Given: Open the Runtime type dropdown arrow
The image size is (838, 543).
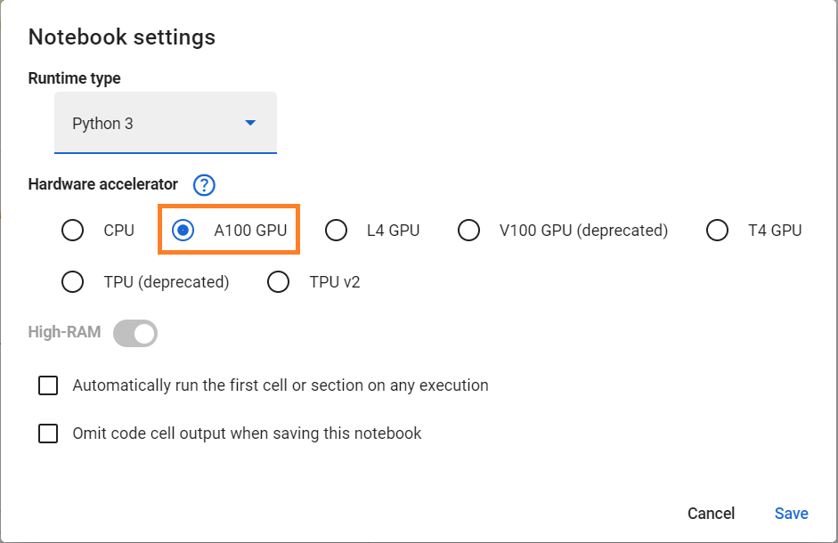Looking at the screenshot, I should [250, 123].
